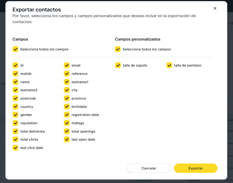Deselect the mobile field
The image size is (233, 183).
coord(15,74)
